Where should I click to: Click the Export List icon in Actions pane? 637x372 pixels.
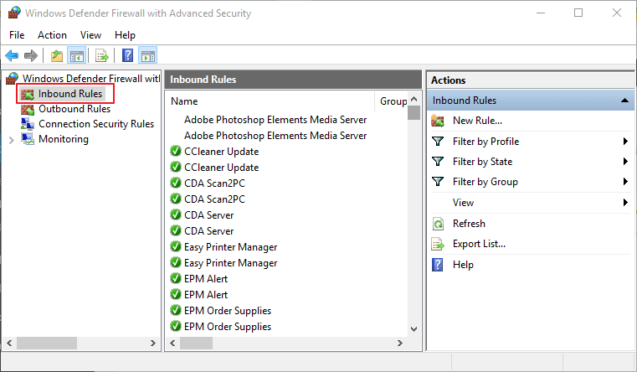point(438,244)
